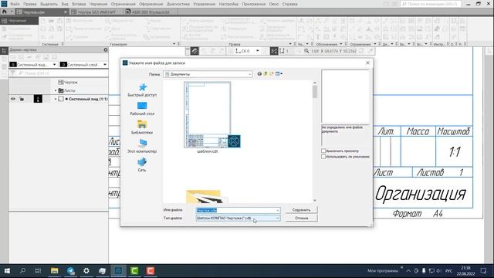Image resolution: width=494 pixels, height=278 pixels.
Task: Expand the Системный слой dropdown
Action: (x=105, y=65)
